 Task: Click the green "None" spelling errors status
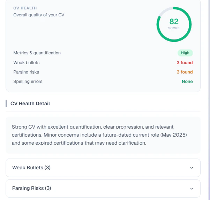(x=187, y=82)
